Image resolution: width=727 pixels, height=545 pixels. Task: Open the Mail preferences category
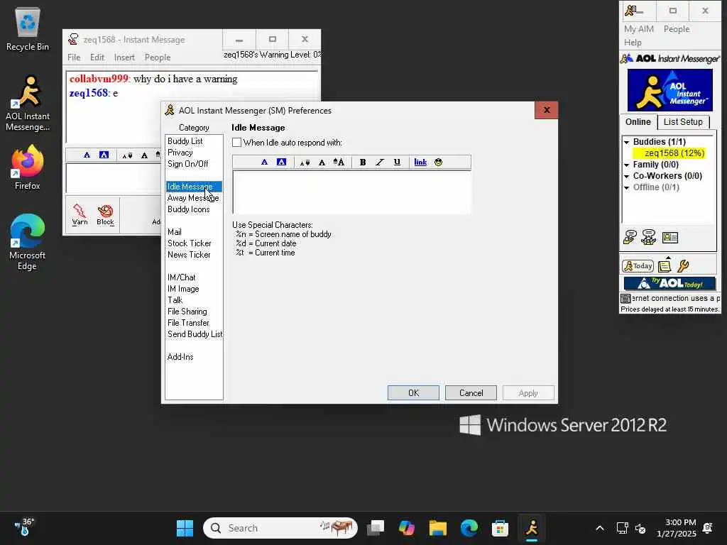(x=175, y=232)
